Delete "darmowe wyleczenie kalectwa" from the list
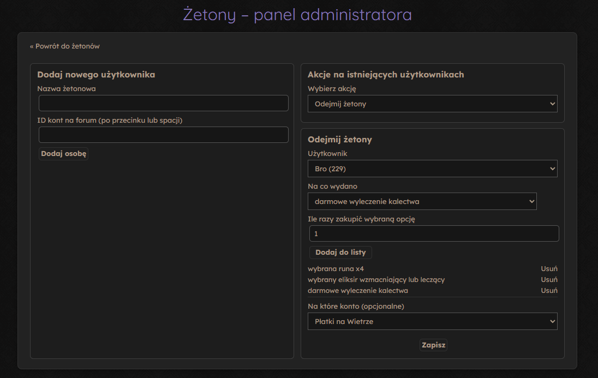Image resolution: width=598 pixels, height=378 pixels. [x=549, y=291]
